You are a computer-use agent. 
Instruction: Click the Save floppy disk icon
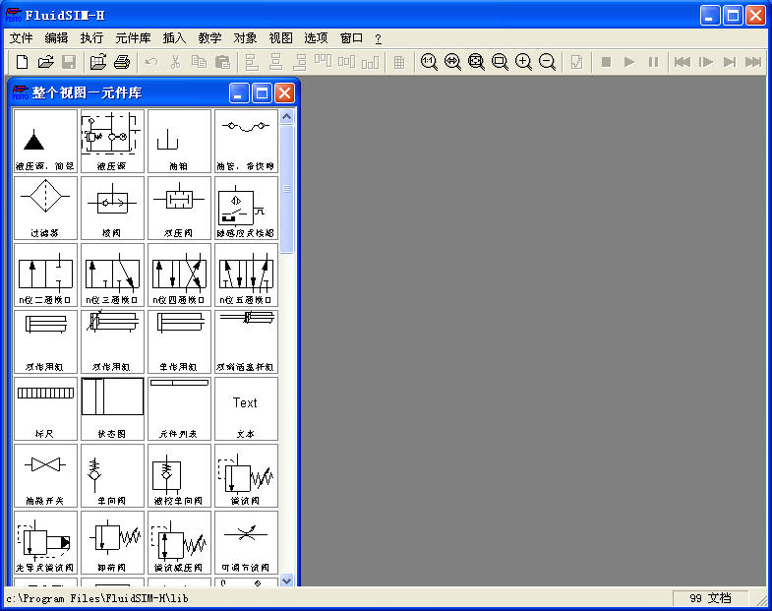[69, 62]
